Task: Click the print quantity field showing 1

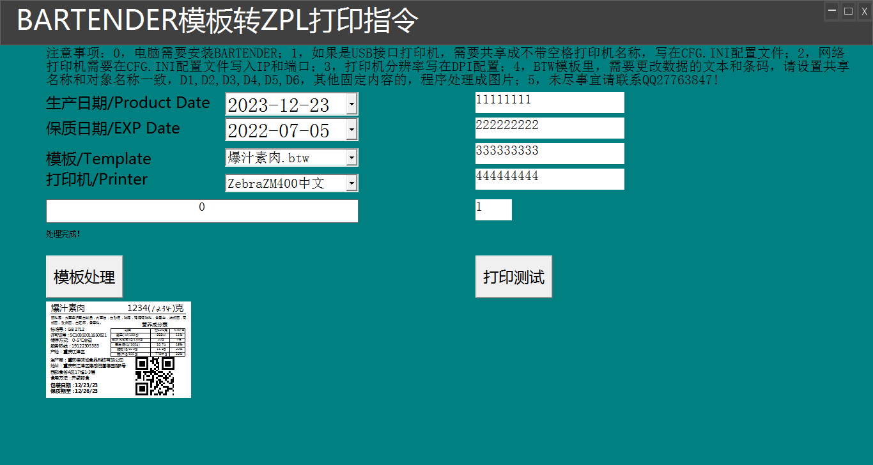Action: (493, 210)
